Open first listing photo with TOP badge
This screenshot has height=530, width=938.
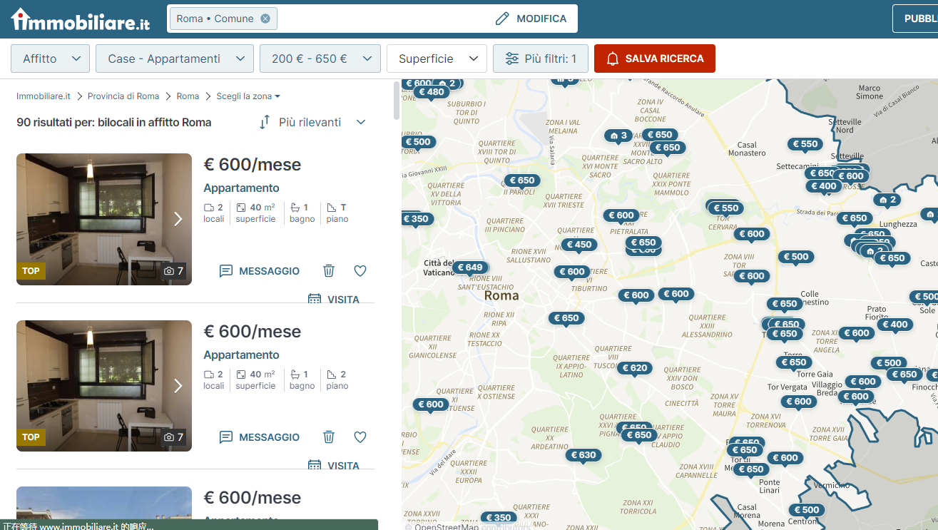104,219
